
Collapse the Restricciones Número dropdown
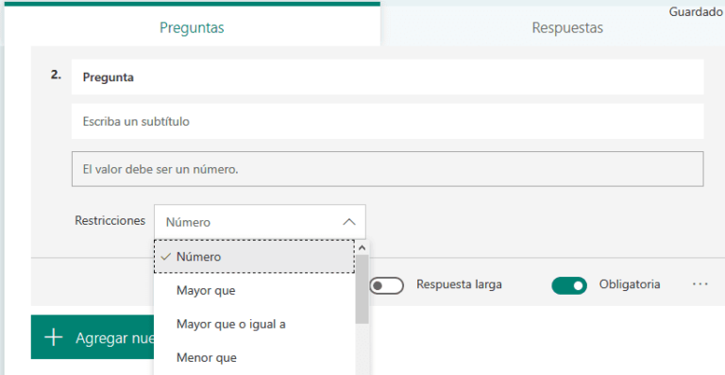[260, 222]
